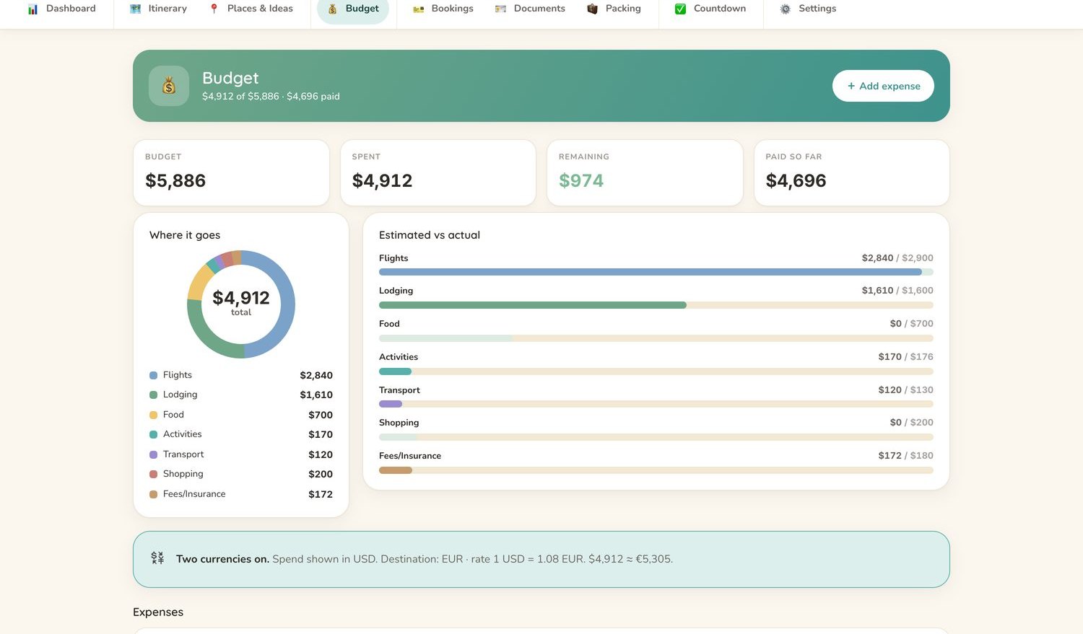This screenshot has width=1083, height=634.
Task: Click the Places pushpin icon
Action: (x=214, y=9)
